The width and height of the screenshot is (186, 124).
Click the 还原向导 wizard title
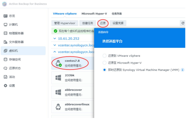tap(103, 32)
